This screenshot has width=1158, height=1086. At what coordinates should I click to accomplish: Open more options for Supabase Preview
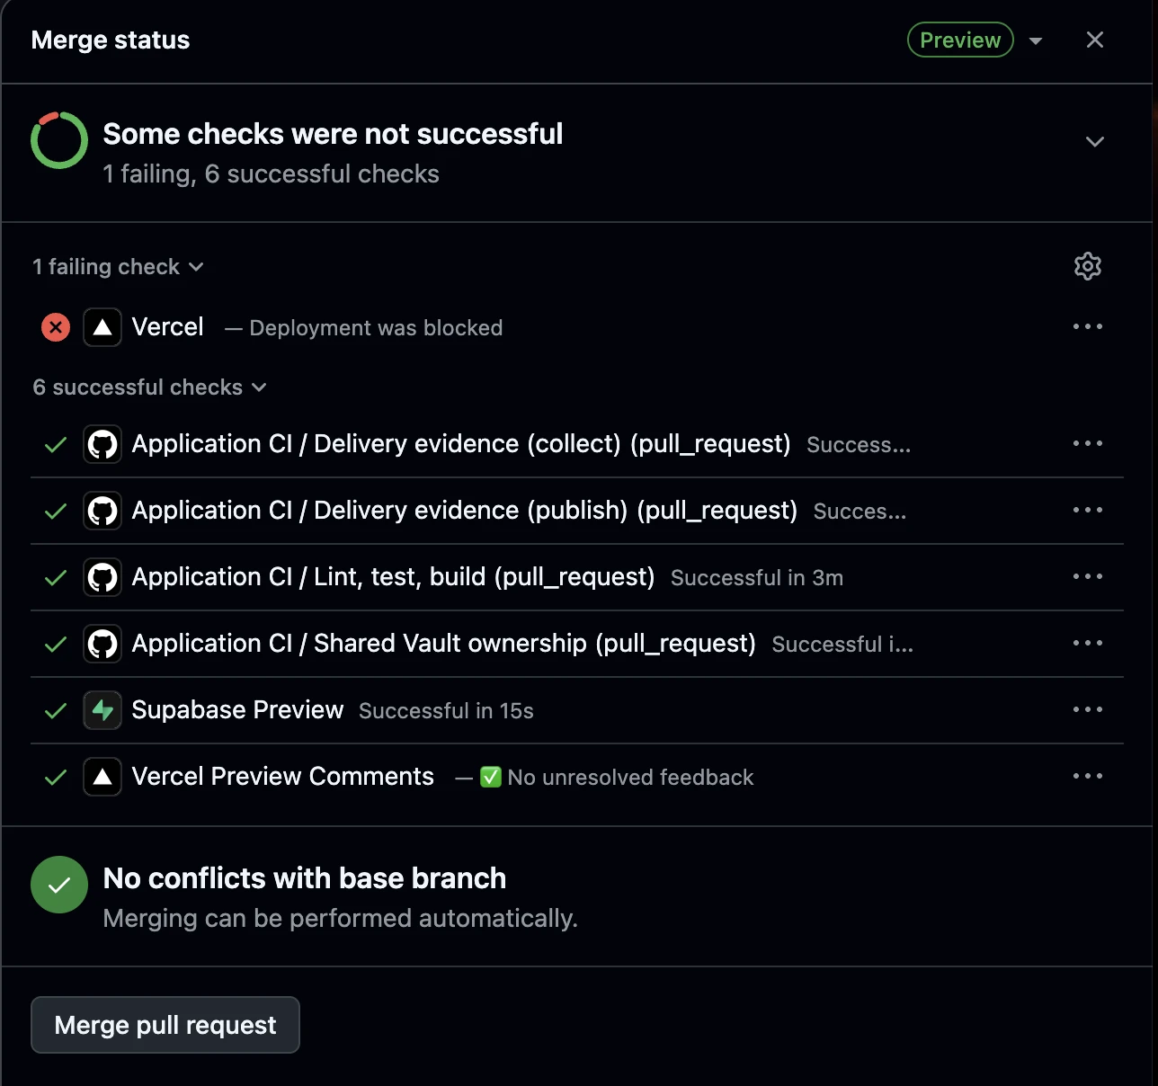1088,709
